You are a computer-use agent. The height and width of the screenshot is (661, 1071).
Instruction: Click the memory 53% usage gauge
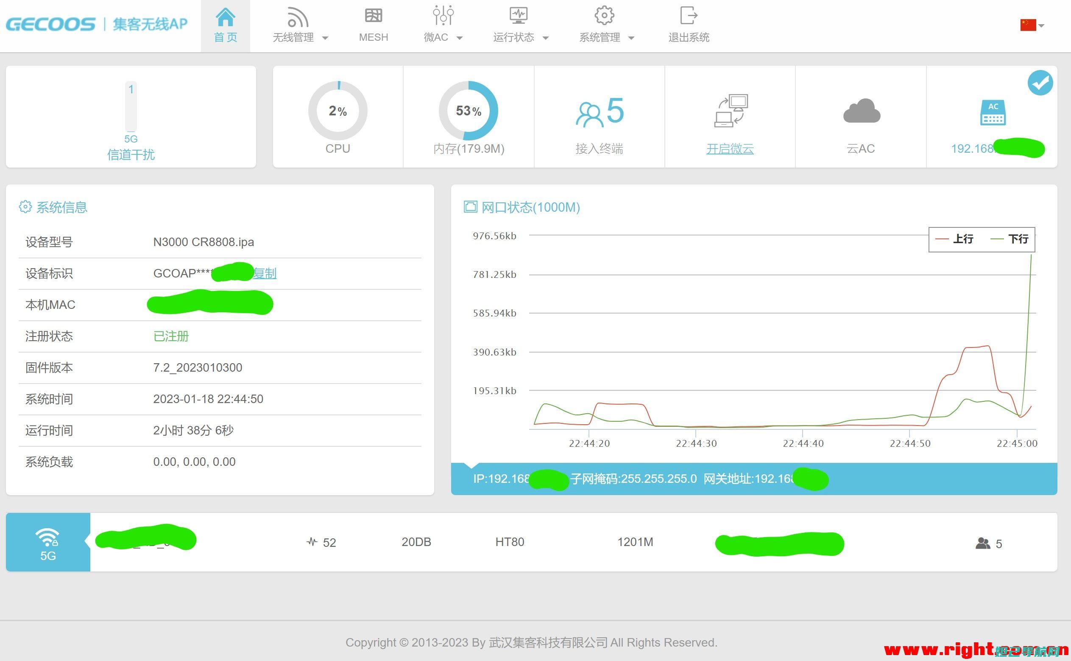[x=468, y=111]
